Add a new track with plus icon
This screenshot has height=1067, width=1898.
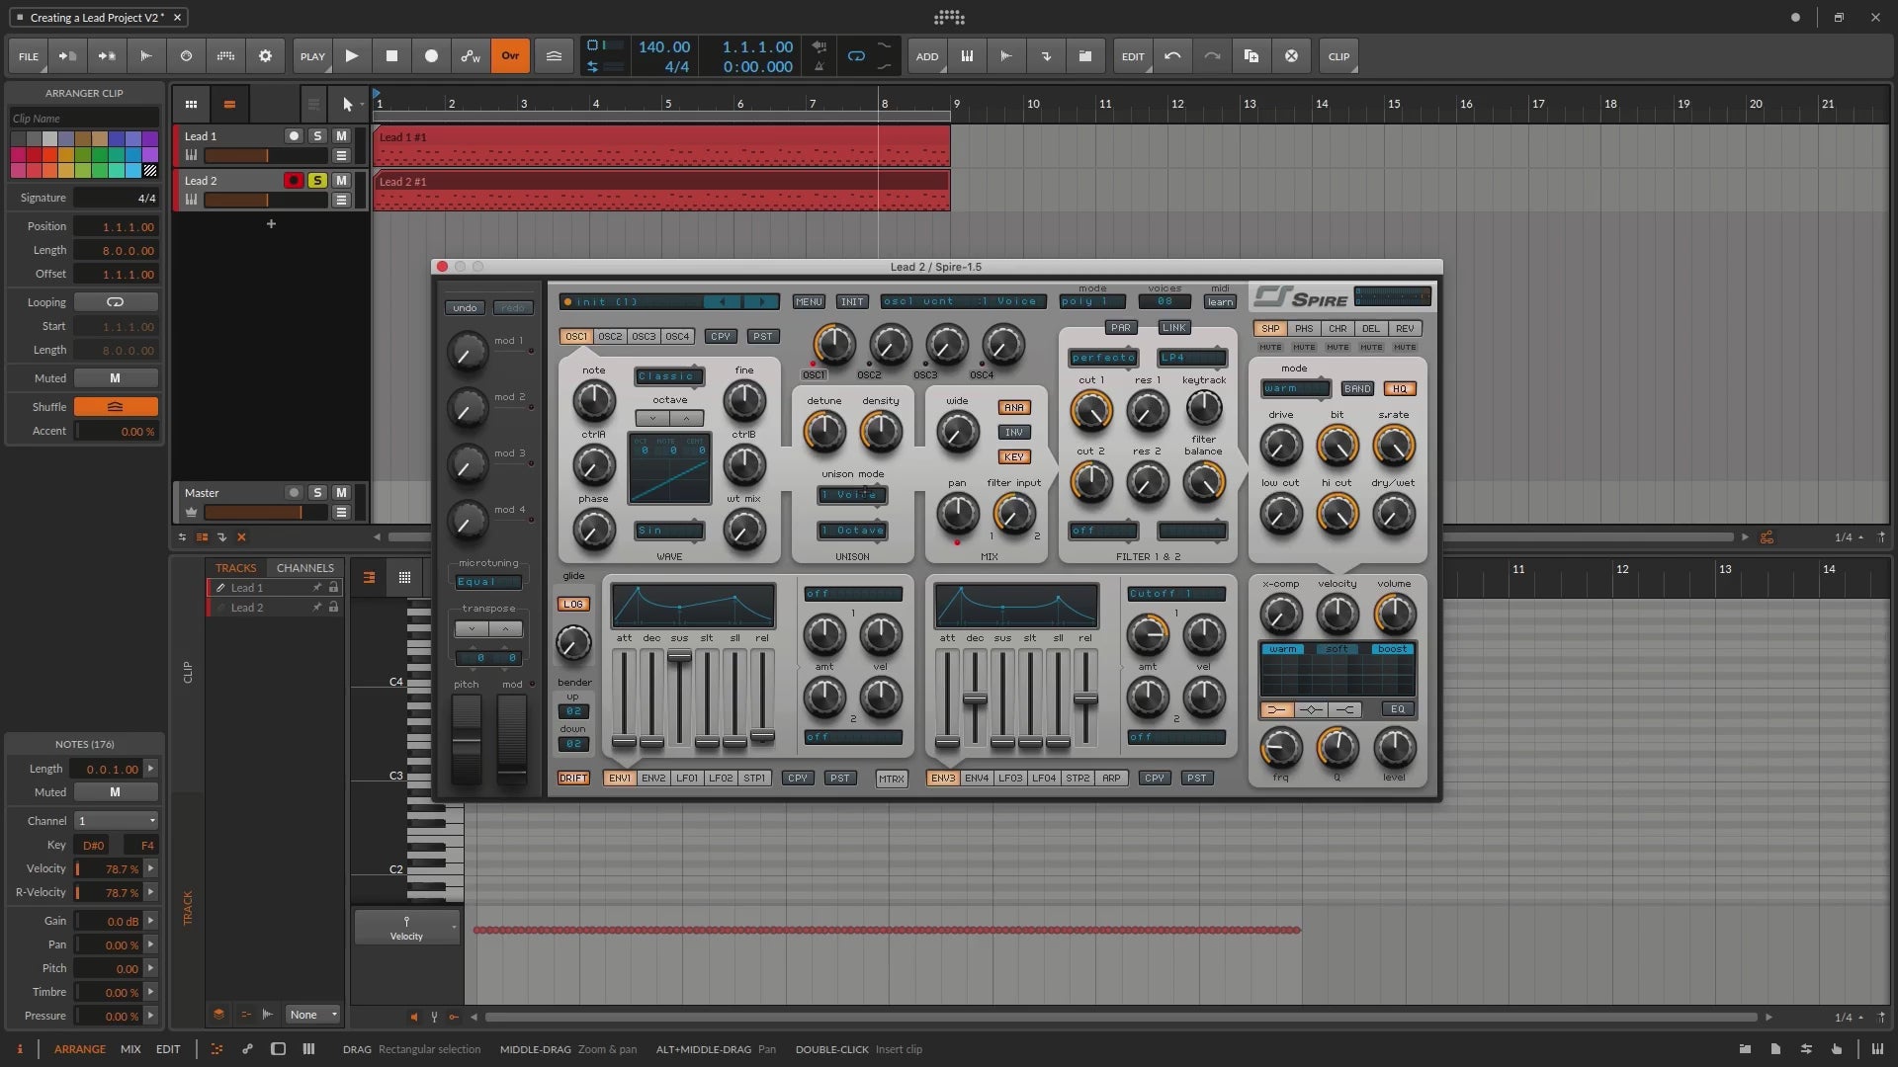point(271,224)
